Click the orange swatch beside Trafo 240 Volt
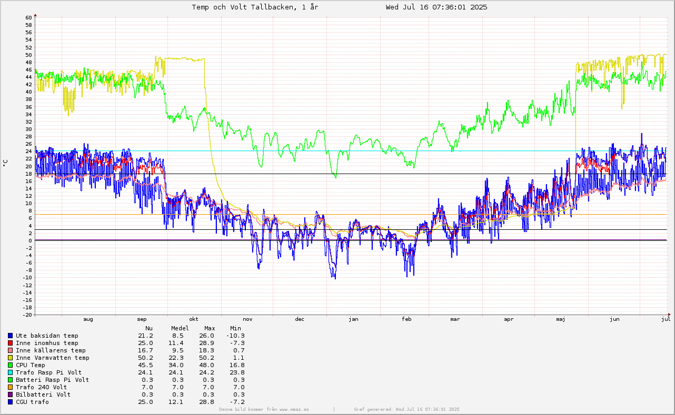The width and height of the screenshot is (675, 415). click(x=10, y=387)
